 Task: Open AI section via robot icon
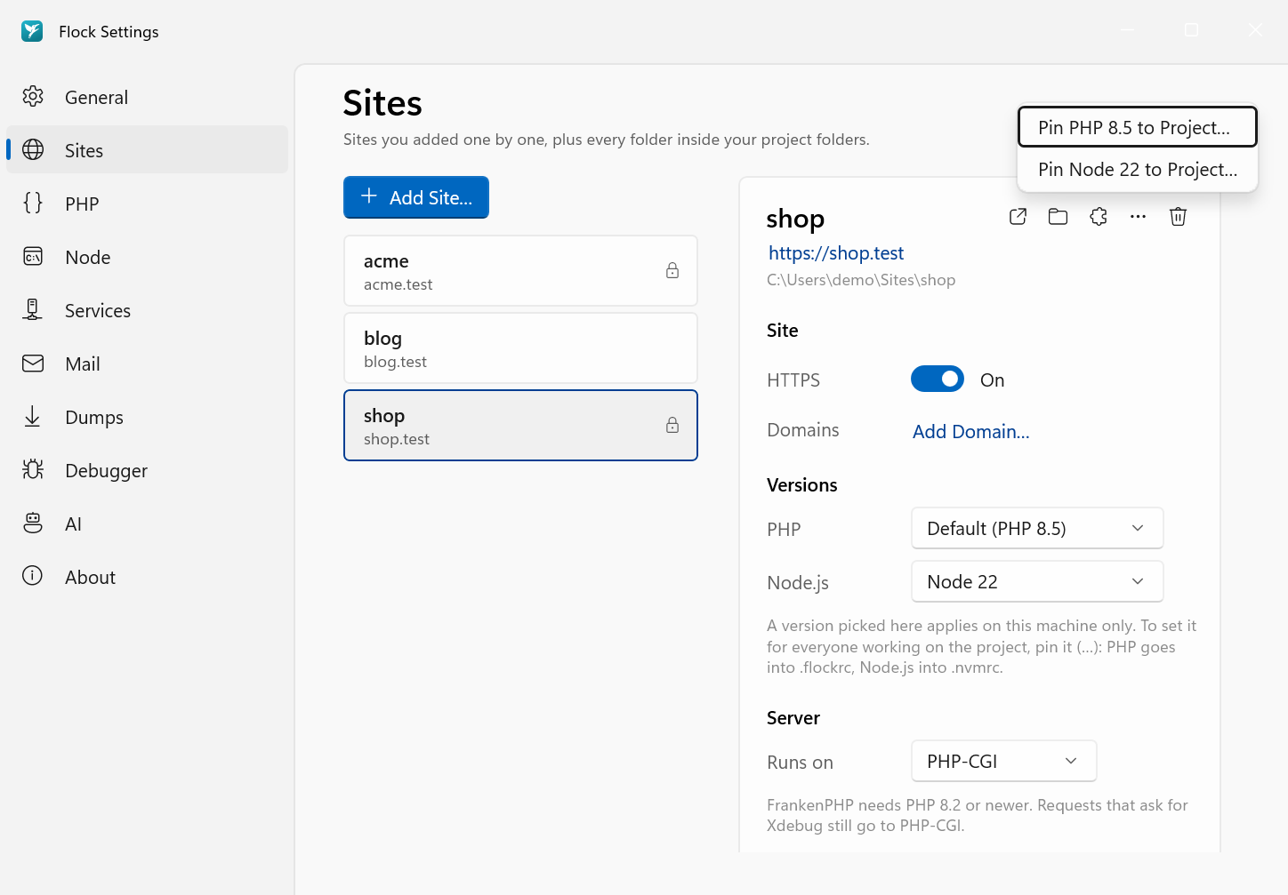tap(33, 523)
